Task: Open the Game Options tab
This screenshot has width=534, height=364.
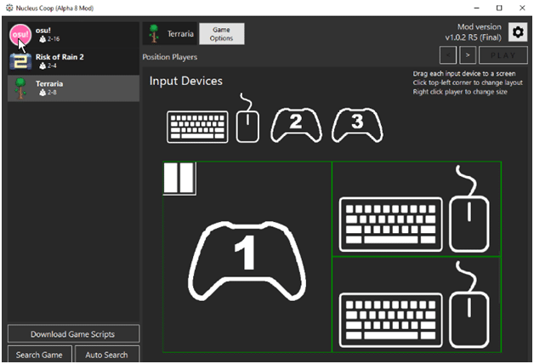Action: pyautogui.click(x=222, y=34)
